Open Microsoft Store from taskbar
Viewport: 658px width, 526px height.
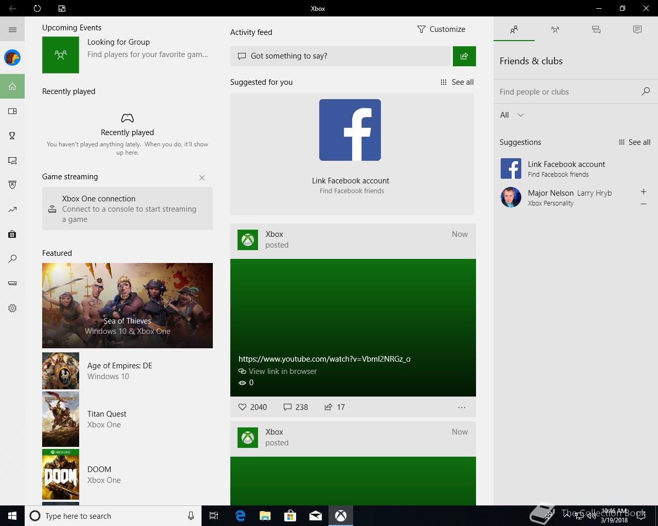coord(290,516)
